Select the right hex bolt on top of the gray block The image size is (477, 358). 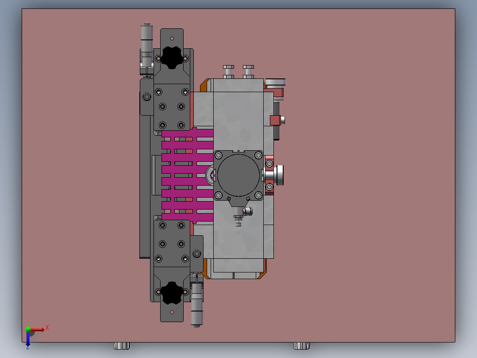pos(248,72)
